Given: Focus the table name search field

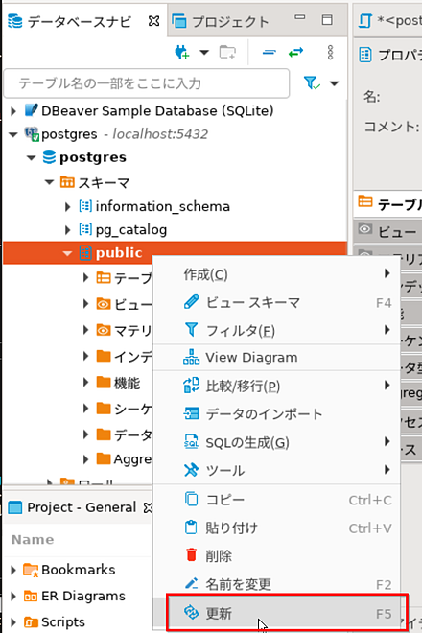Looking at the screenshot, I should tap(147, 83).
